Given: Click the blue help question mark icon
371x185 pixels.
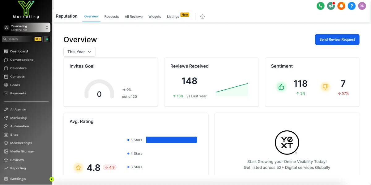Looking at the screenshot, I should pyautogui.click(x=352, y=6).
